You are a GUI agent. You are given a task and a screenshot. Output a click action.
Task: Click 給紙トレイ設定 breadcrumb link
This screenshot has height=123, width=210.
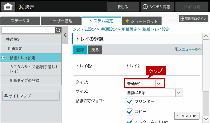coord(156,29)
